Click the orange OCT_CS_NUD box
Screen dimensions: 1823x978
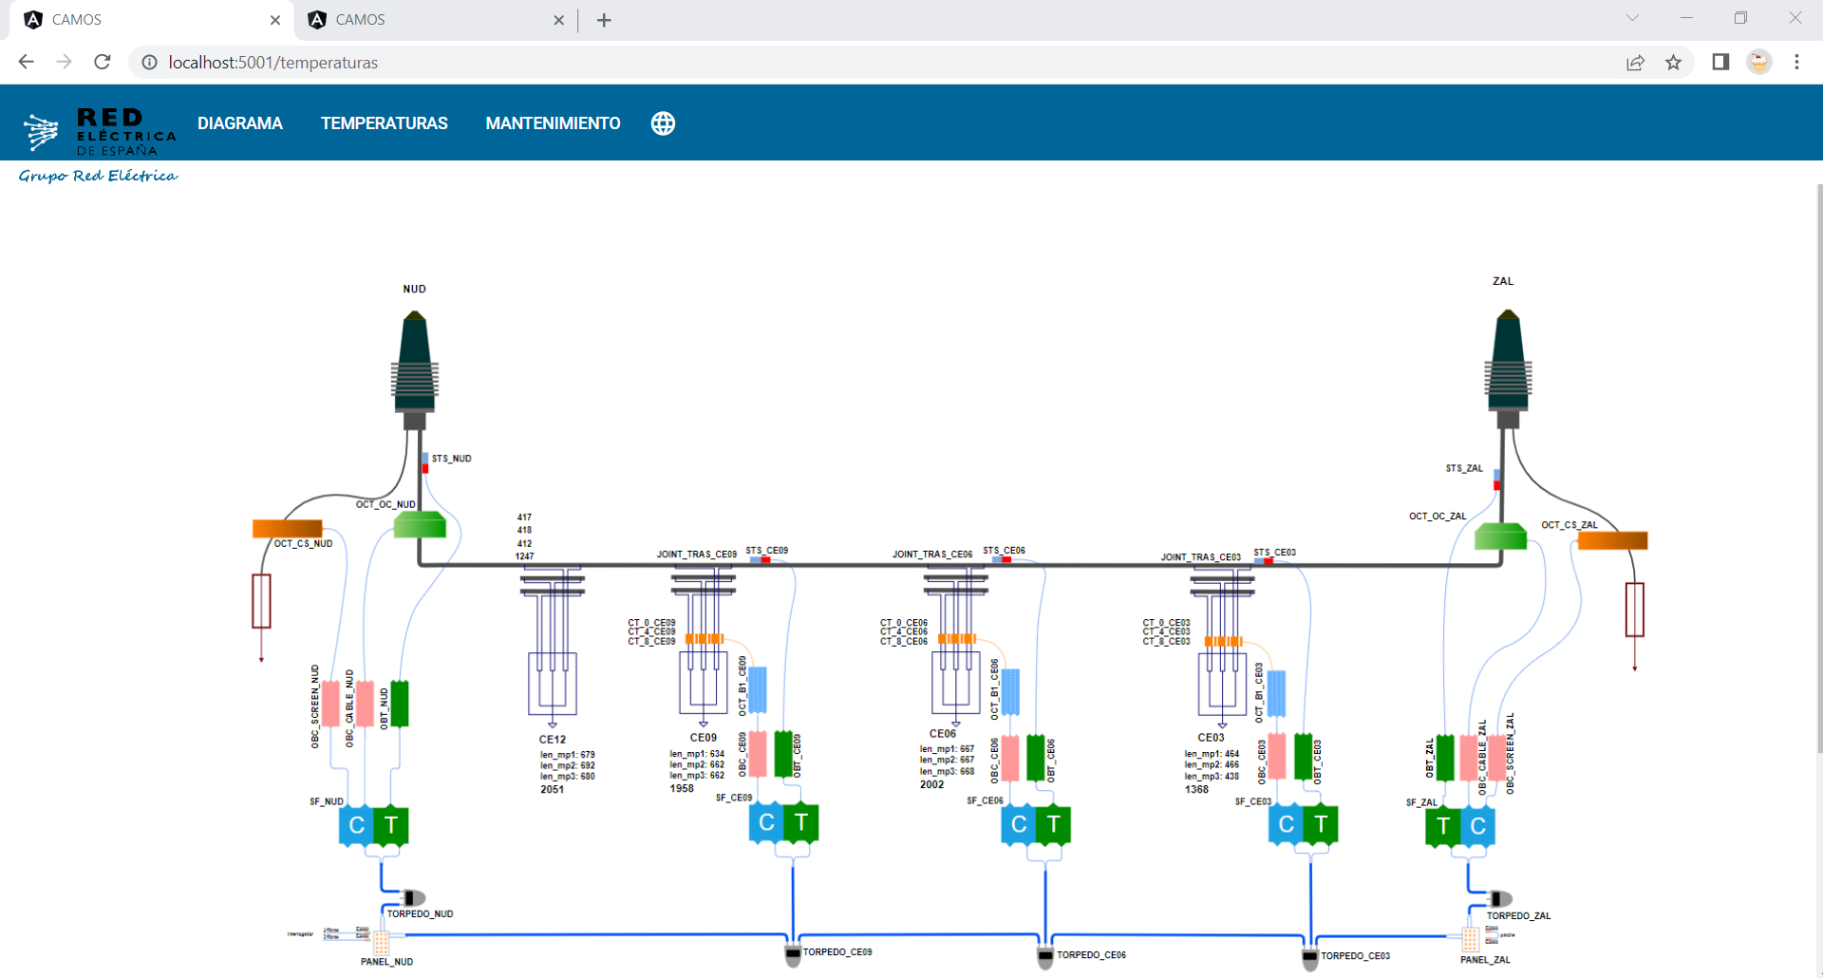287,528
